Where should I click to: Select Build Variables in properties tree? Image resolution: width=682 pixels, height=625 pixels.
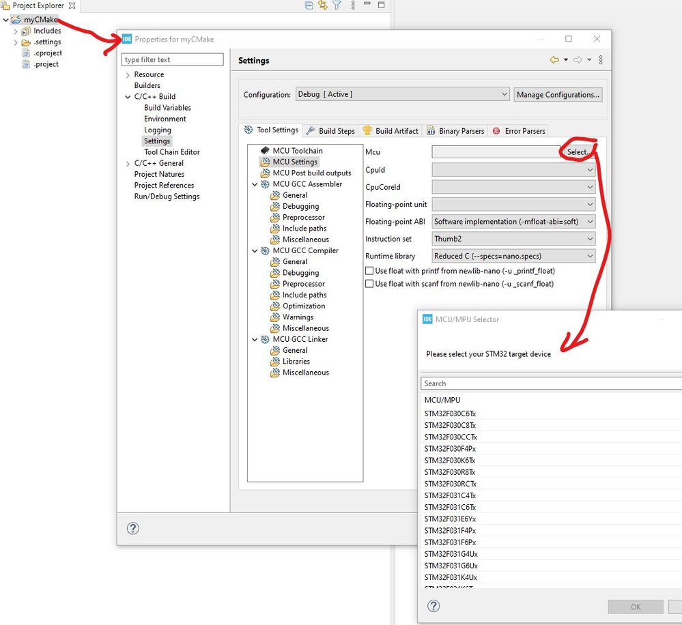167,108
